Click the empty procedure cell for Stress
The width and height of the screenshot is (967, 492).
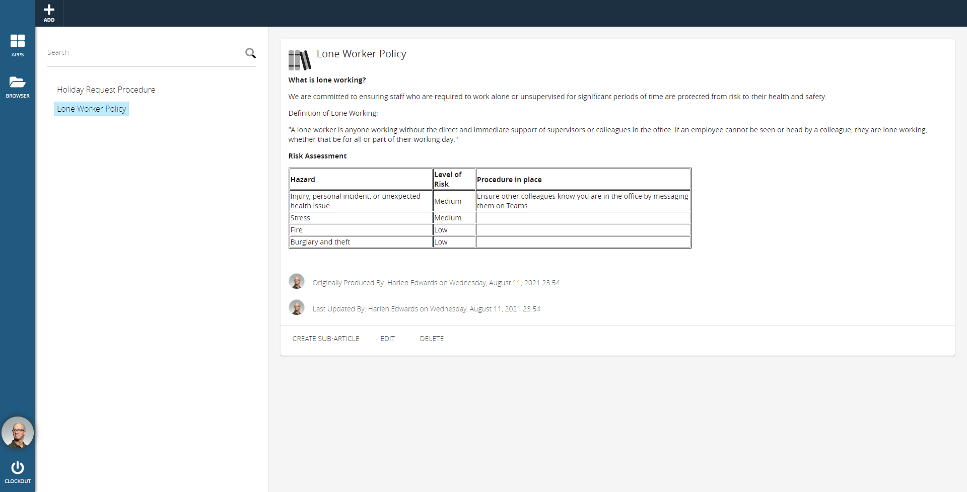point(583,218)
